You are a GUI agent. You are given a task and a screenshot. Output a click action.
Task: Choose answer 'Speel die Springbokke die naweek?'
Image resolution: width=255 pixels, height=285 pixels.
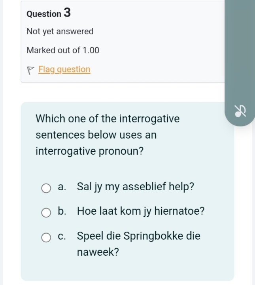(138, 244)
